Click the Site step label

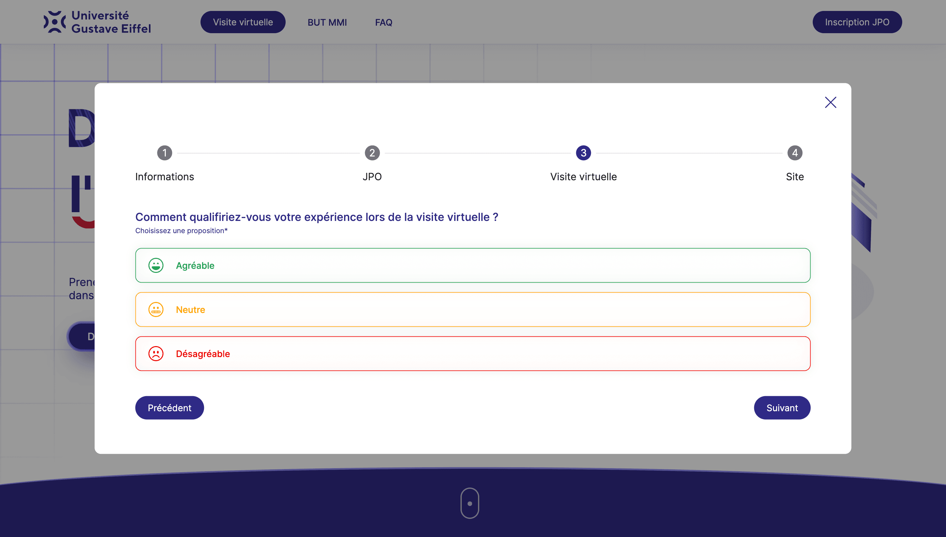(x=795, y=177)
